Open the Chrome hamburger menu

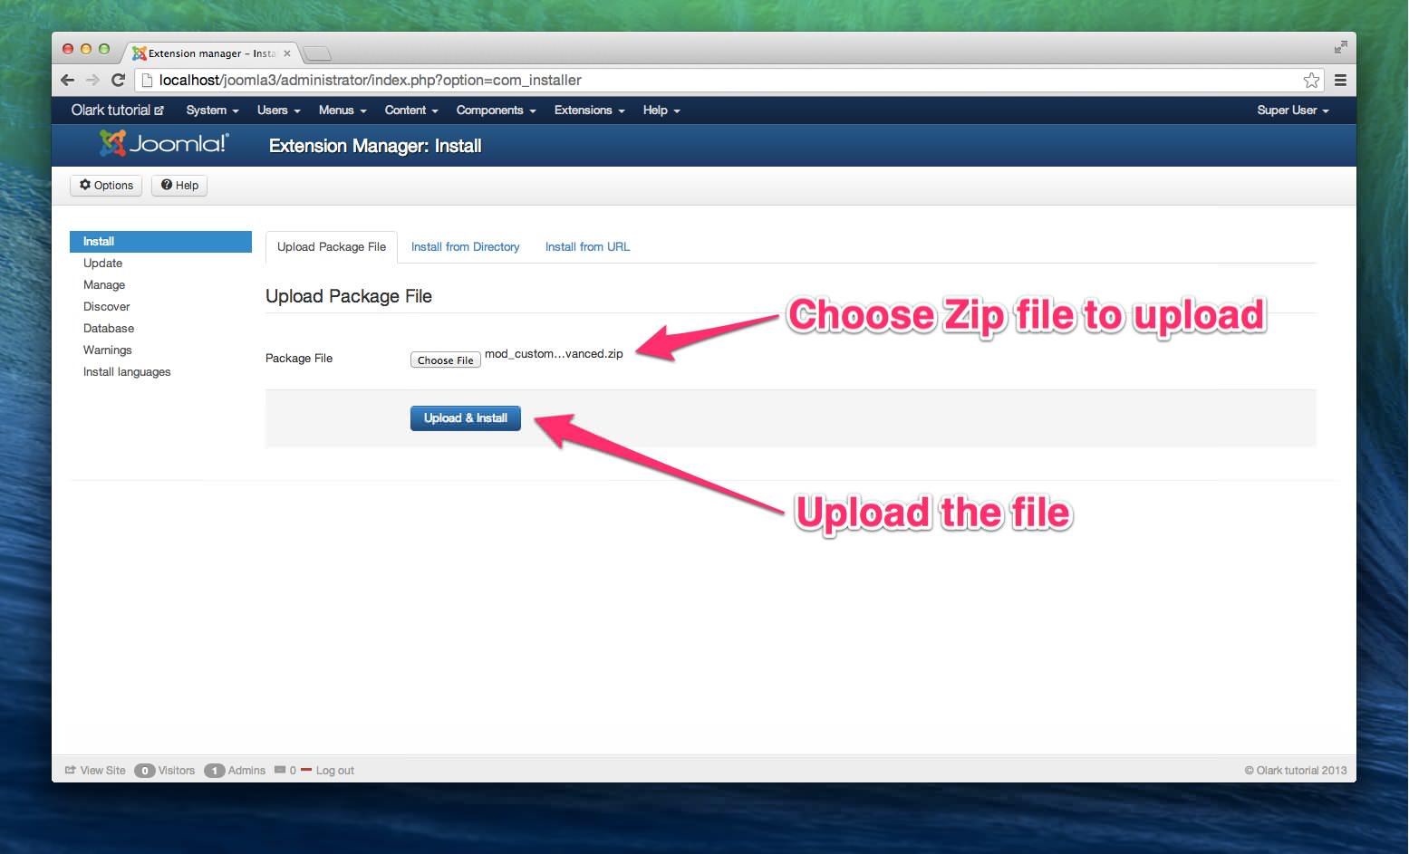[x=1340, y=81]
